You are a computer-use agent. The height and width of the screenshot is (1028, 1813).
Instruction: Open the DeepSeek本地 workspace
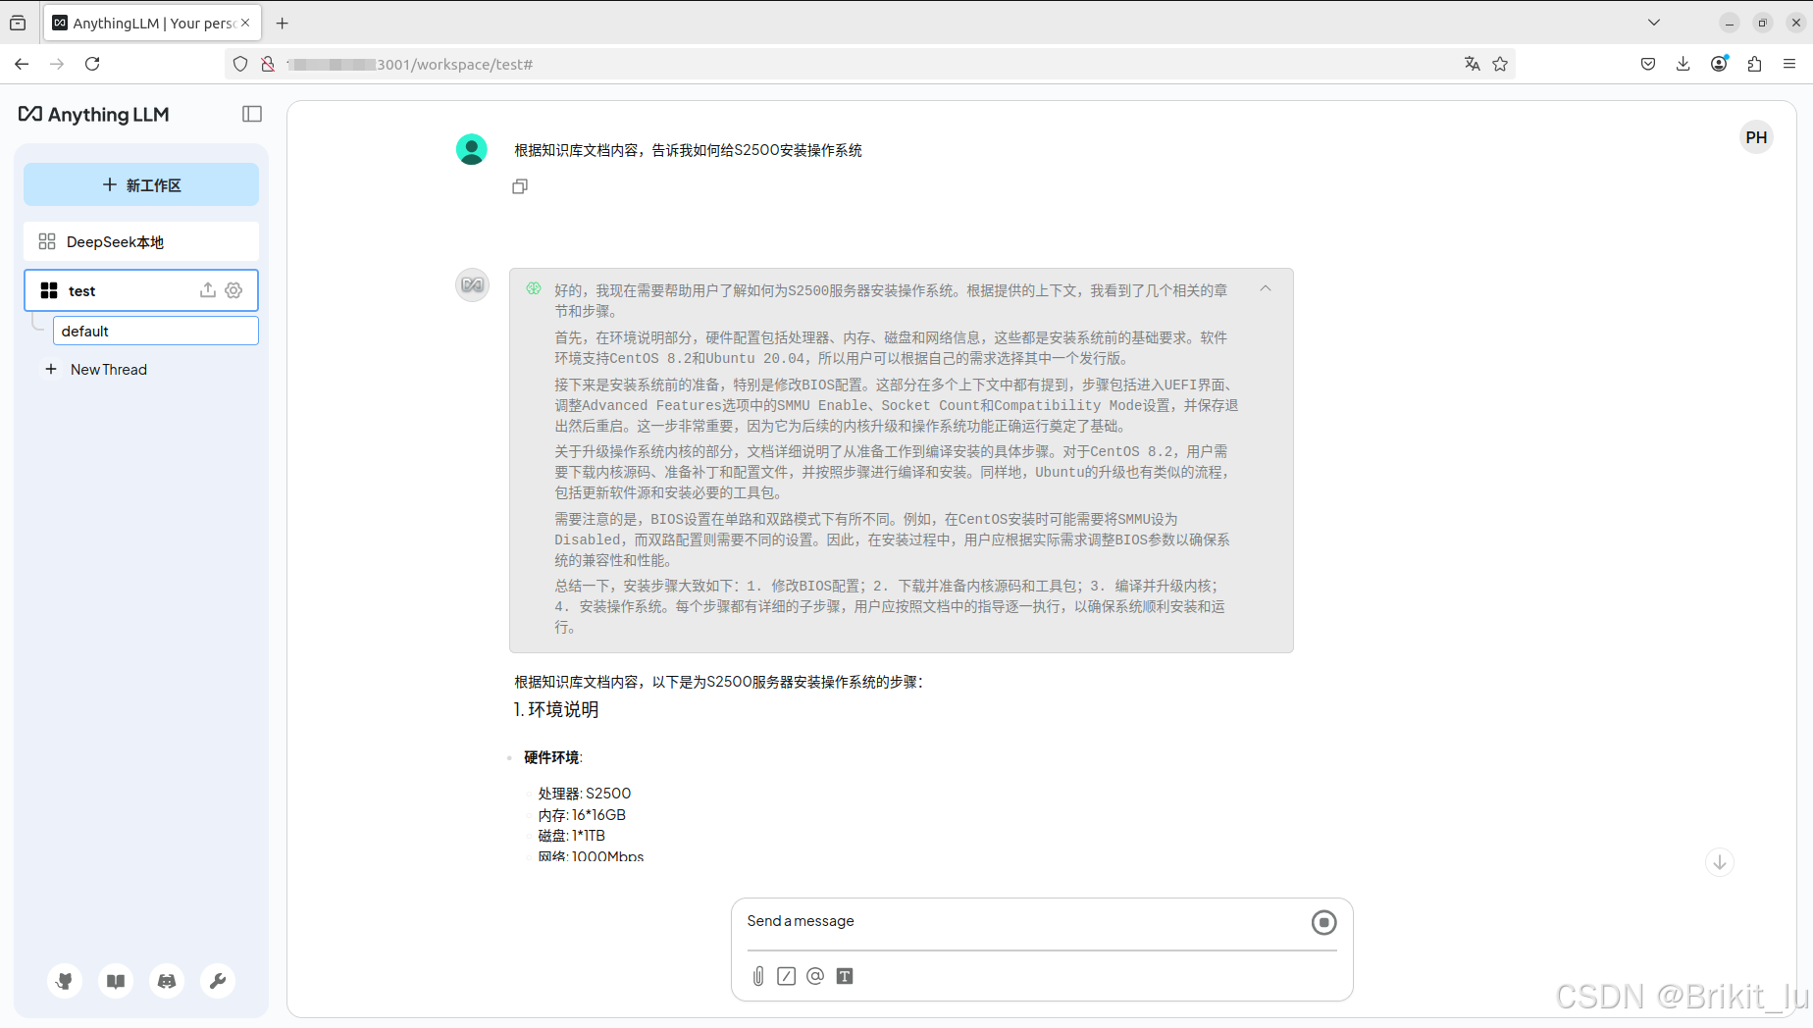click(x=141, y=241)
